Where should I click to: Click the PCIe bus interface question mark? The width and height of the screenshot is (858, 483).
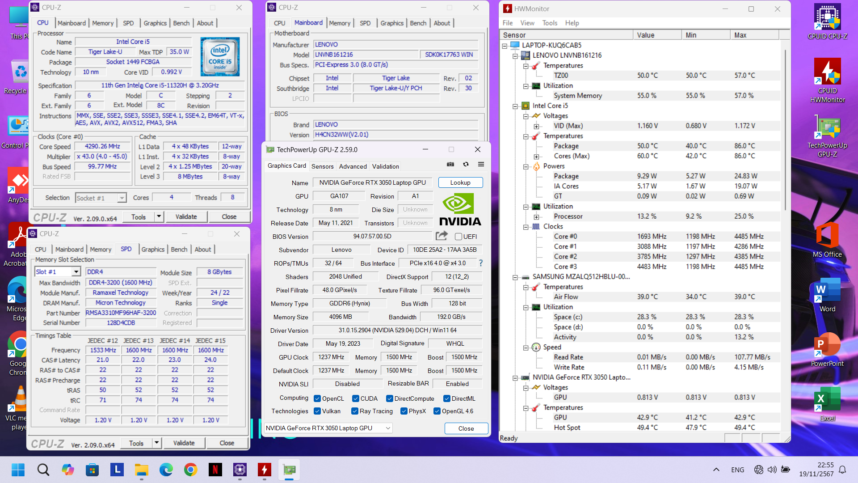click(481, 263)
